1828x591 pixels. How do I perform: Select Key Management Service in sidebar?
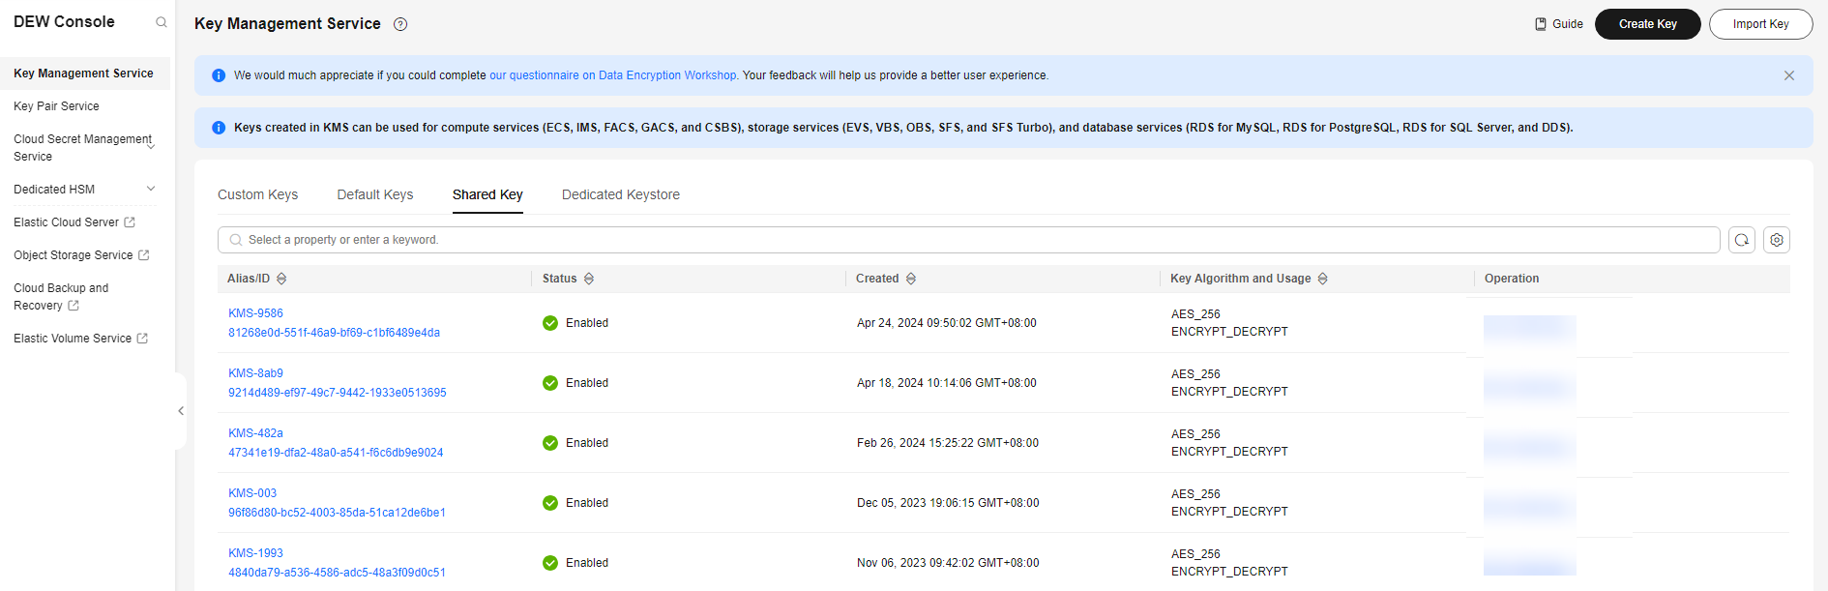pos(85,74)
